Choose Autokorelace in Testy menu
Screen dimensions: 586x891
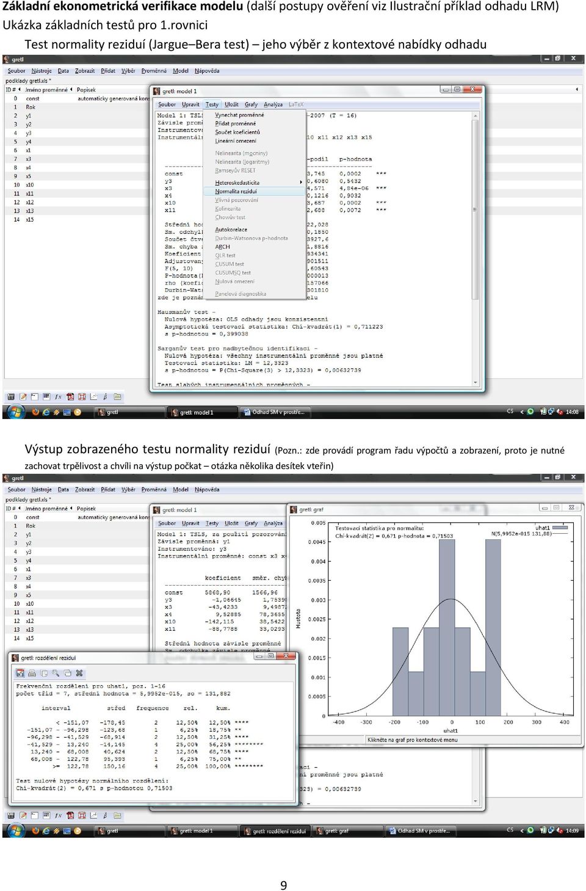click(x=231, y=230)
